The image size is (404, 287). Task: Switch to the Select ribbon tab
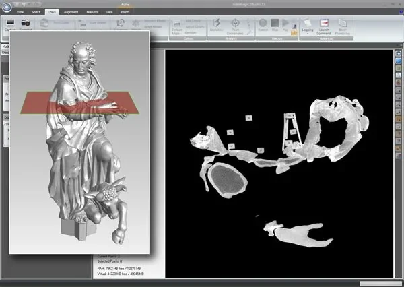(36, 12)
